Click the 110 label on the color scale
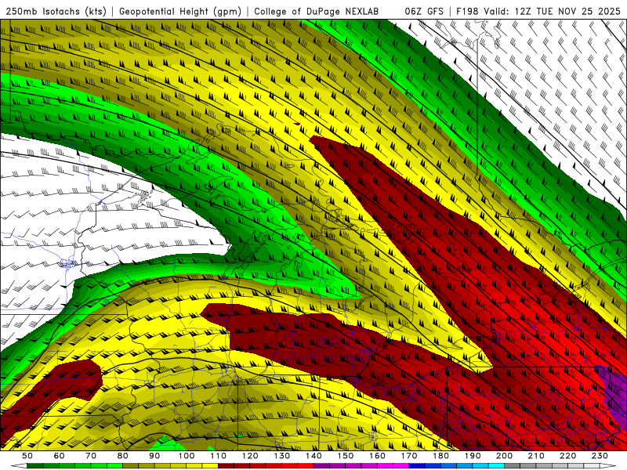Screen dimensions: 627x470 coord(219,456)
